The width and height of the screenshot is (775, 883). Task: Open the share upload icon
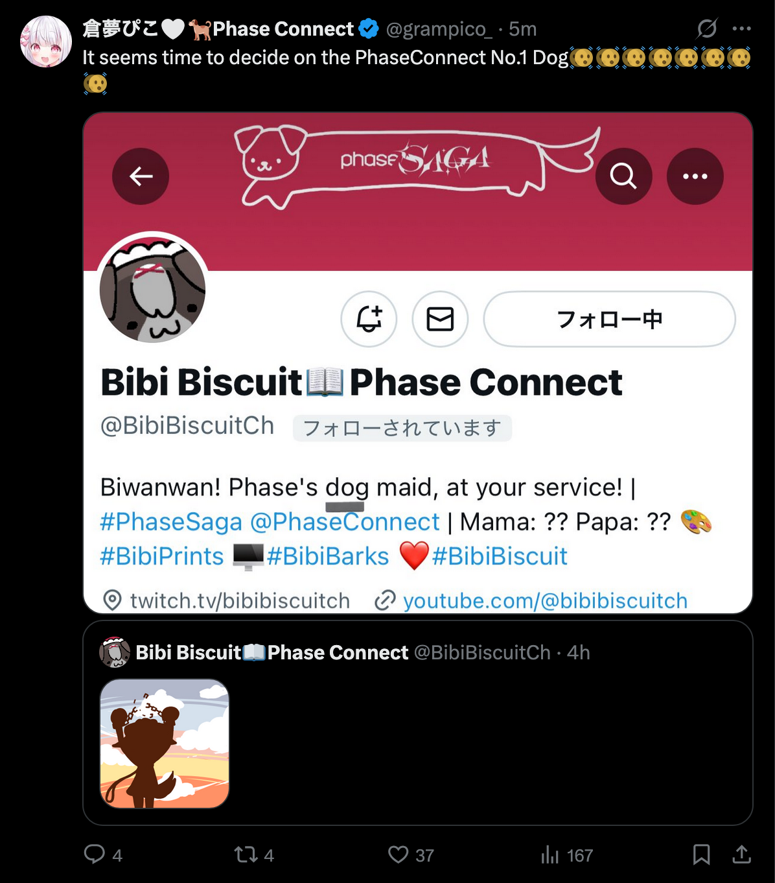coord(741,854)
